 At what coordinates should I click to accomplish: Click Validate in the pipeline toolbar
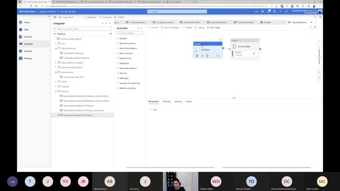point(187,28)
